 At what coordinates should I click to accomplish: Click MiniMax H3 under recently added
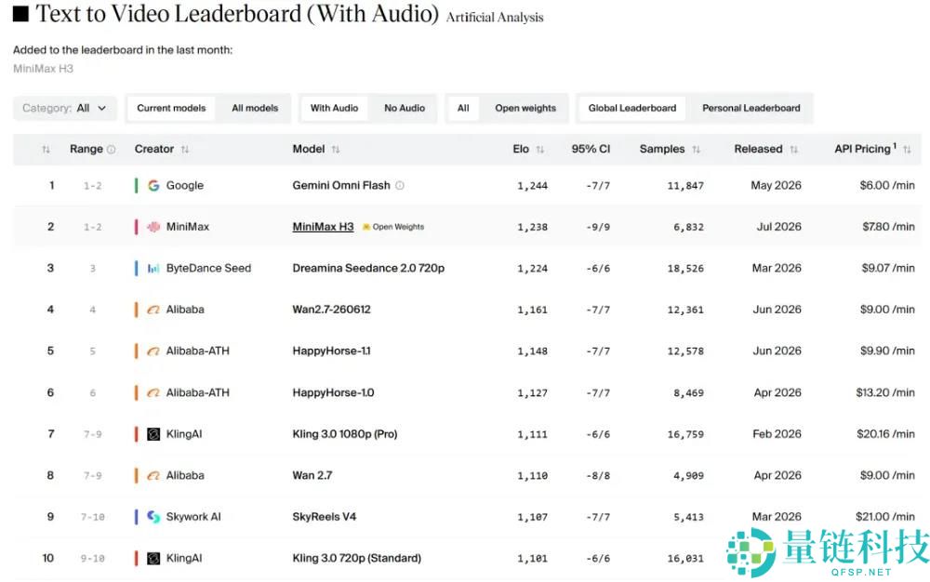[x=43, y=69]
